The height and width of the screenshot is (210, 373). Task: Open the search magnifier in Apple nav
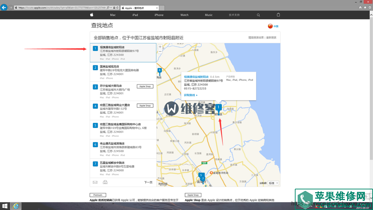[258, 15]
